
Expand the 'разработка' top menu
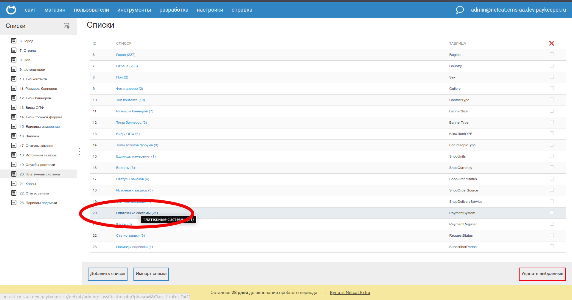pyautogui.click(x=174, y=10)
